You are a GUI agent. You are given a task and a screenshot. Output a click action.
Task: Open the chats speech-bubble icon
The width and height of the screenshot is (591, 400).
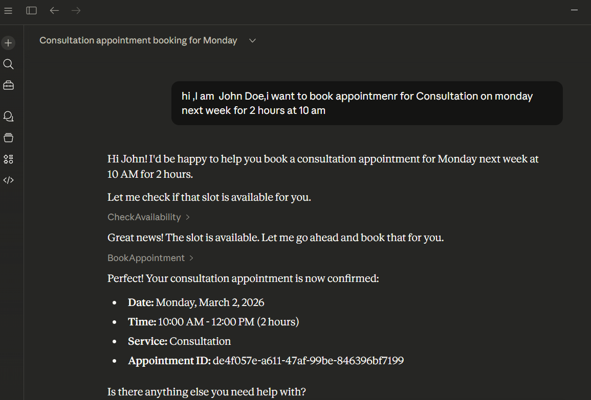coord(8,116)
